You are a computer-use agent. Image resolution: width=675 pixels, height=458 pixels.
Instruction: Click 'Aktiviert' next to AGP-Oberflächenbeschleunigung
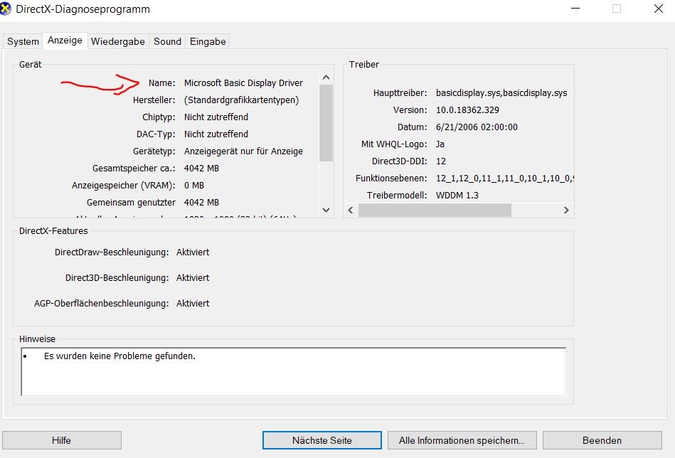193,304
